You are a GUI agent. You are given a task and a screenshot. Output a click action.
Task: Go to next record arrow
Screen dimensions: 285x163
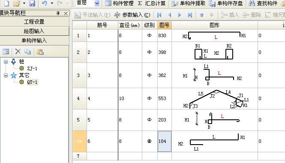pos(180,15)
